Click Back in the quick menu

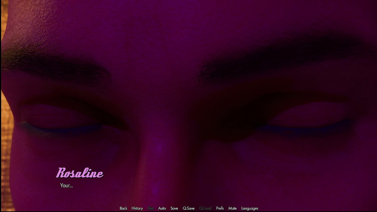[x=123, y=208]
